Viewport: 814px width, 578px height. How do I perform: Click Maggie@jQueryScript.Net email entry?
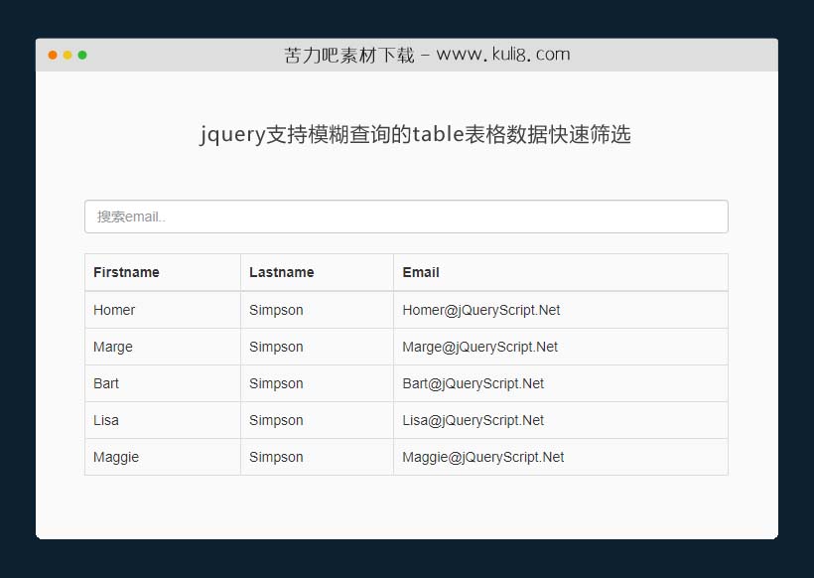point(481,456)
